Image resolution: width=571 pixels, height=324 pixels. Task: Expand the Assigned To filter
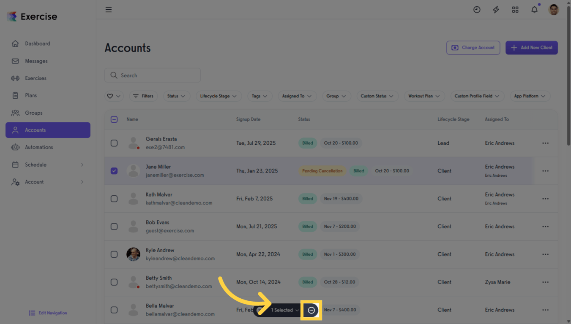[x=297, y=96]
